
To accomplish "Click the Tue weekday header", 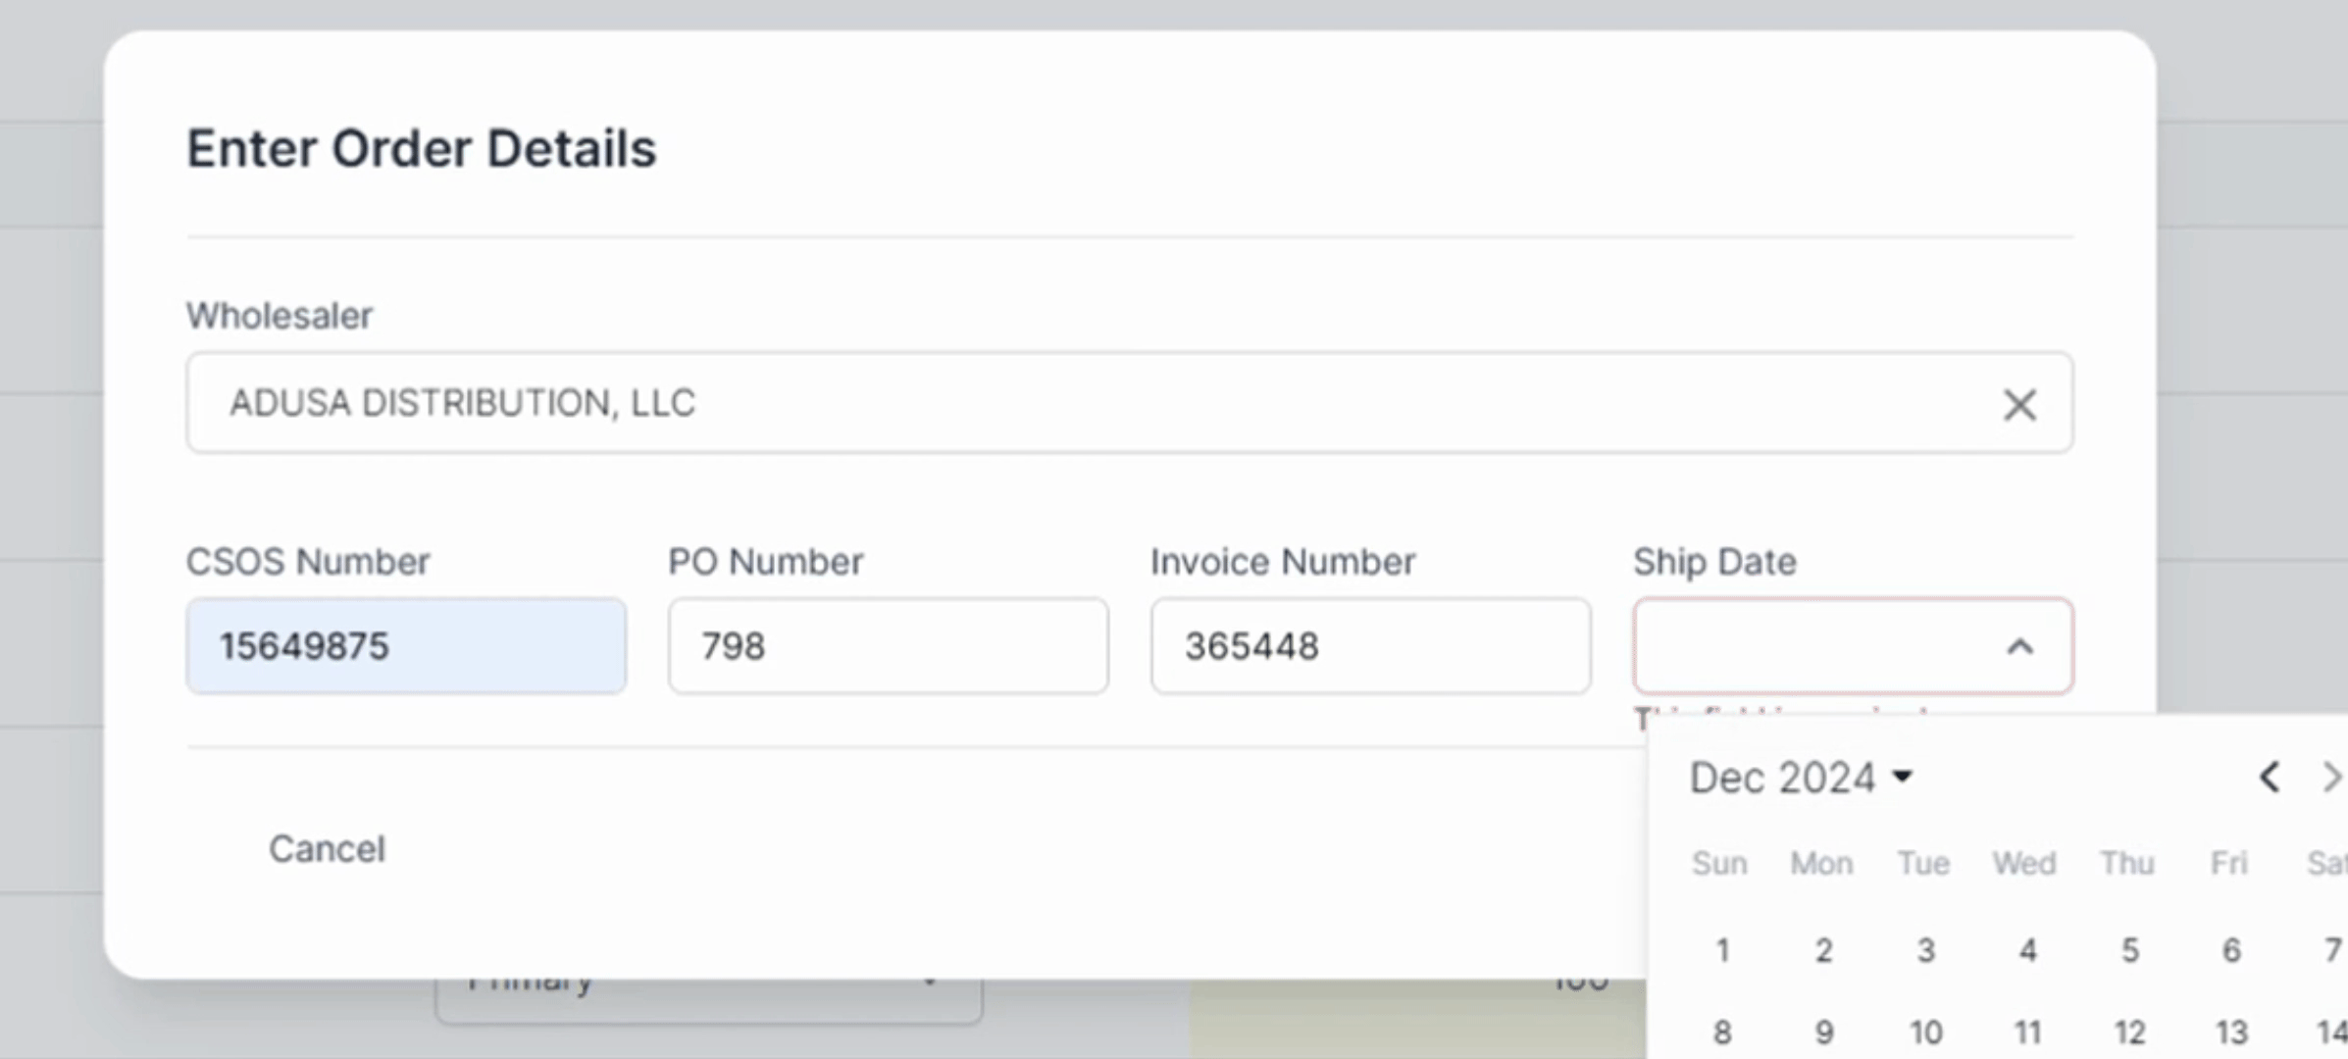I will click(x=1923, y=863).
